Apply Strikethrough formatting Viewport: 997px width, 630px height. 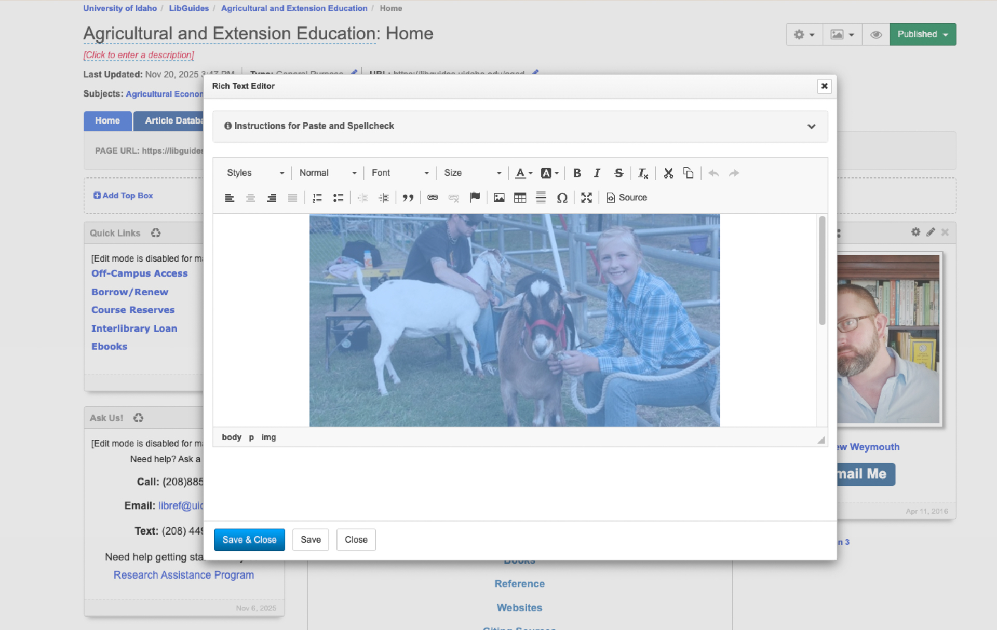(x=618, y=173)
